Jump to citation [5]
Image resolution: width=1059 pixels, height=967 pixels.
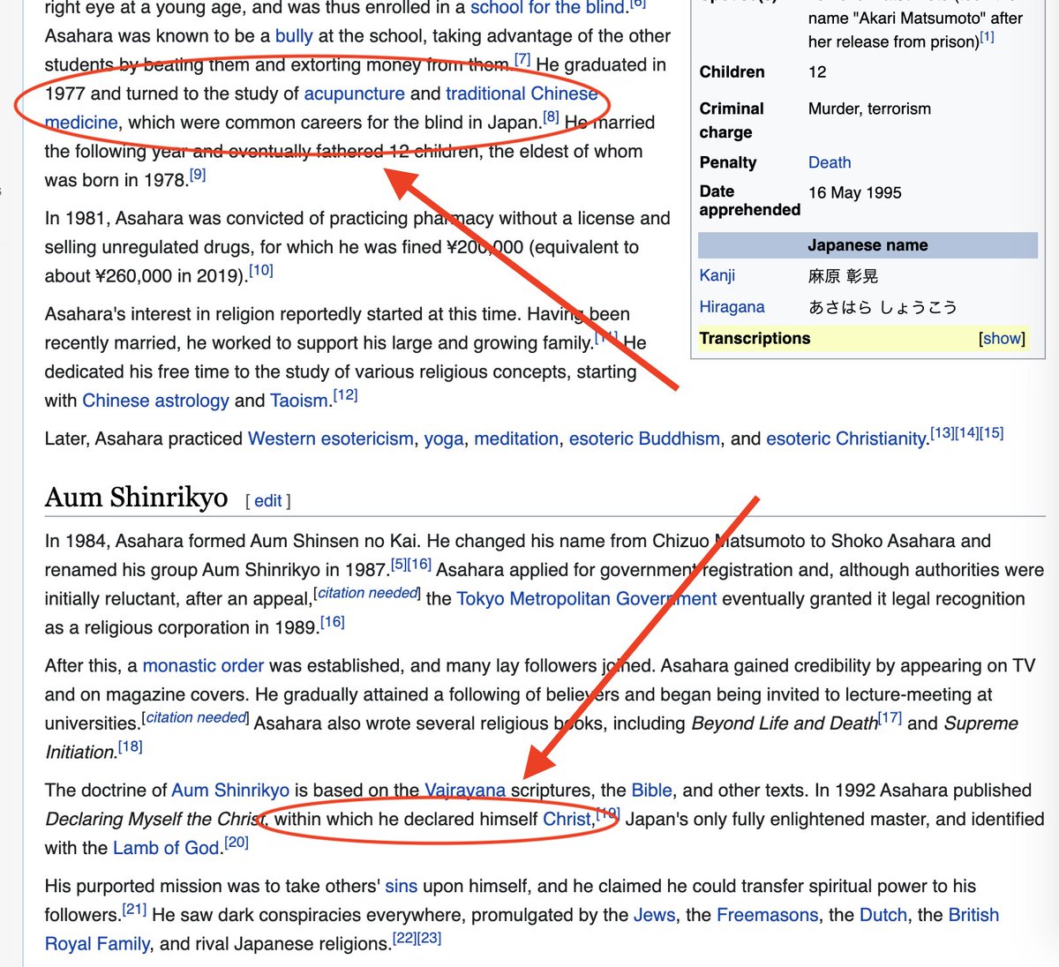click(x=399, y=565)
